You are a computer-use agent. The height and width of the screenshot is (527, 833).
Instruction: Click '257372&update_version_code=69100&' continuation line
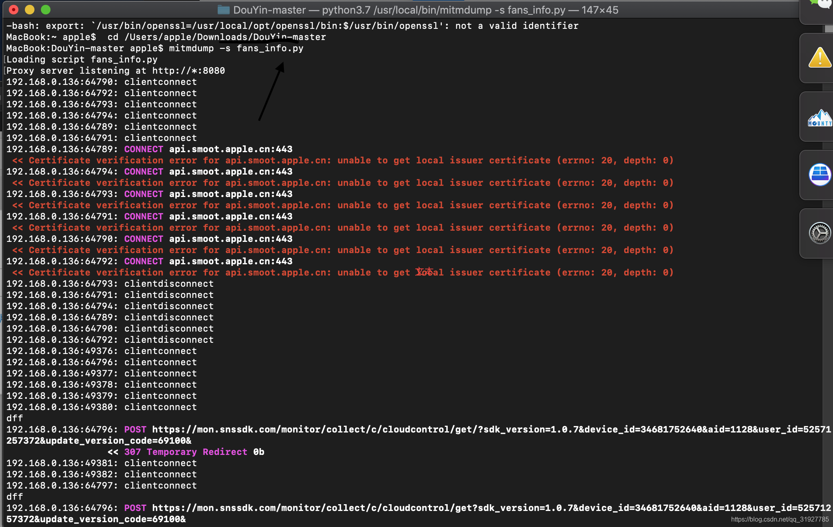tap(99, 441)
